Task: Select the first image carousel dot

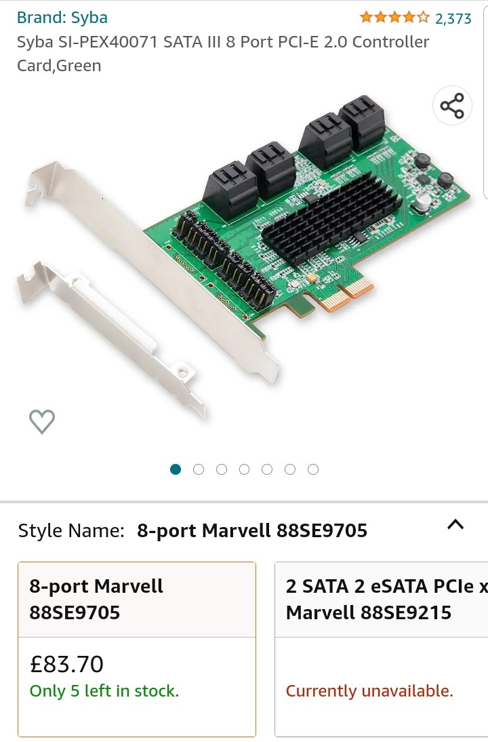Action: (x=176, y=469)
